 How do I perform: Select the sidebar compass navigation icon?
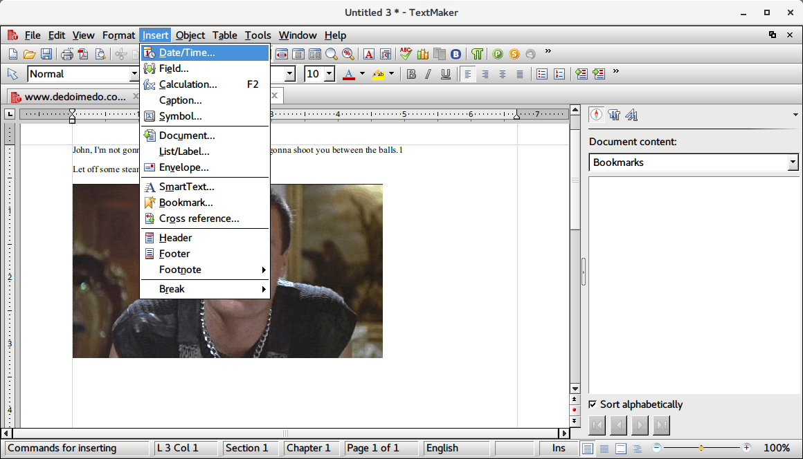coord(596,115)
